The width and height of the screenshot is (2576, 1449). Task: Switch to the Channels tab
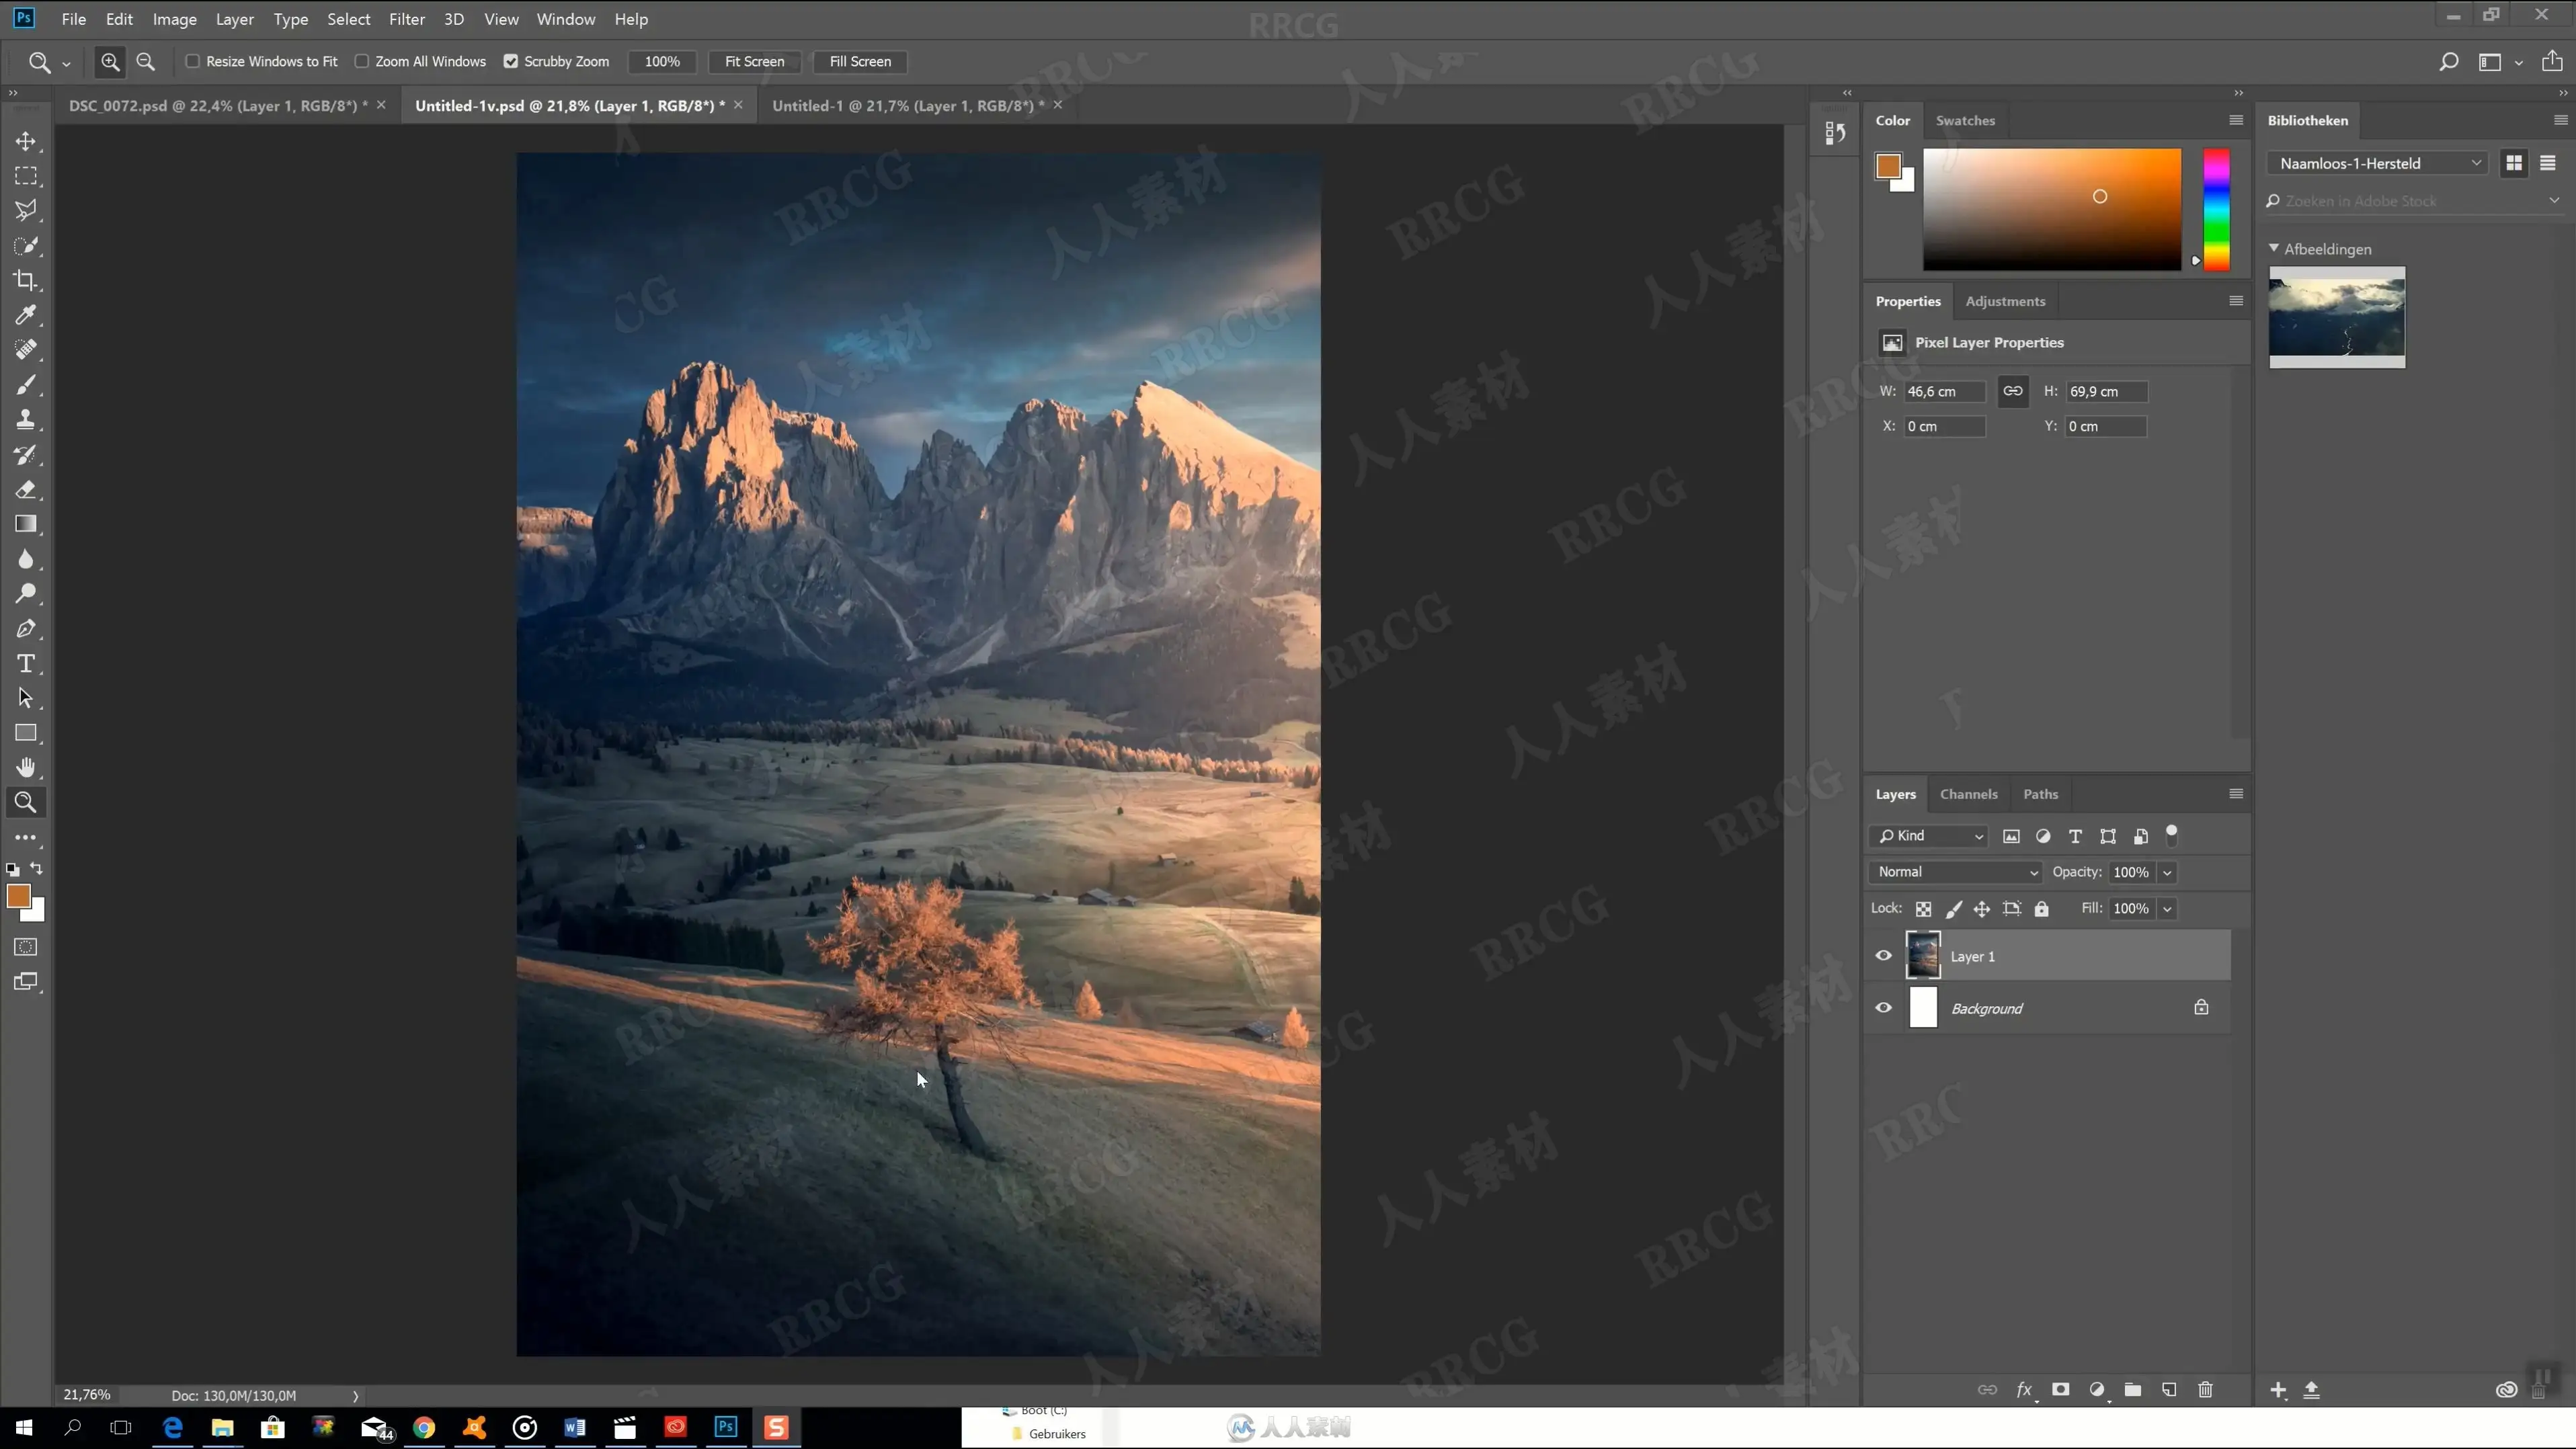(x=1968, y=794)
